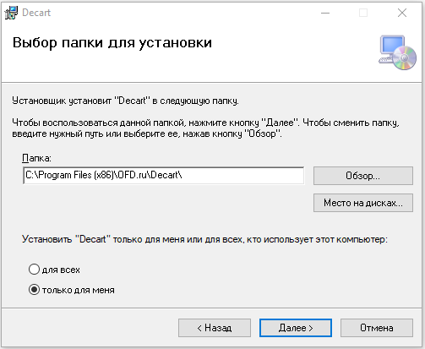Click the Decart installer icon in title bar

(x=12, y=13)
